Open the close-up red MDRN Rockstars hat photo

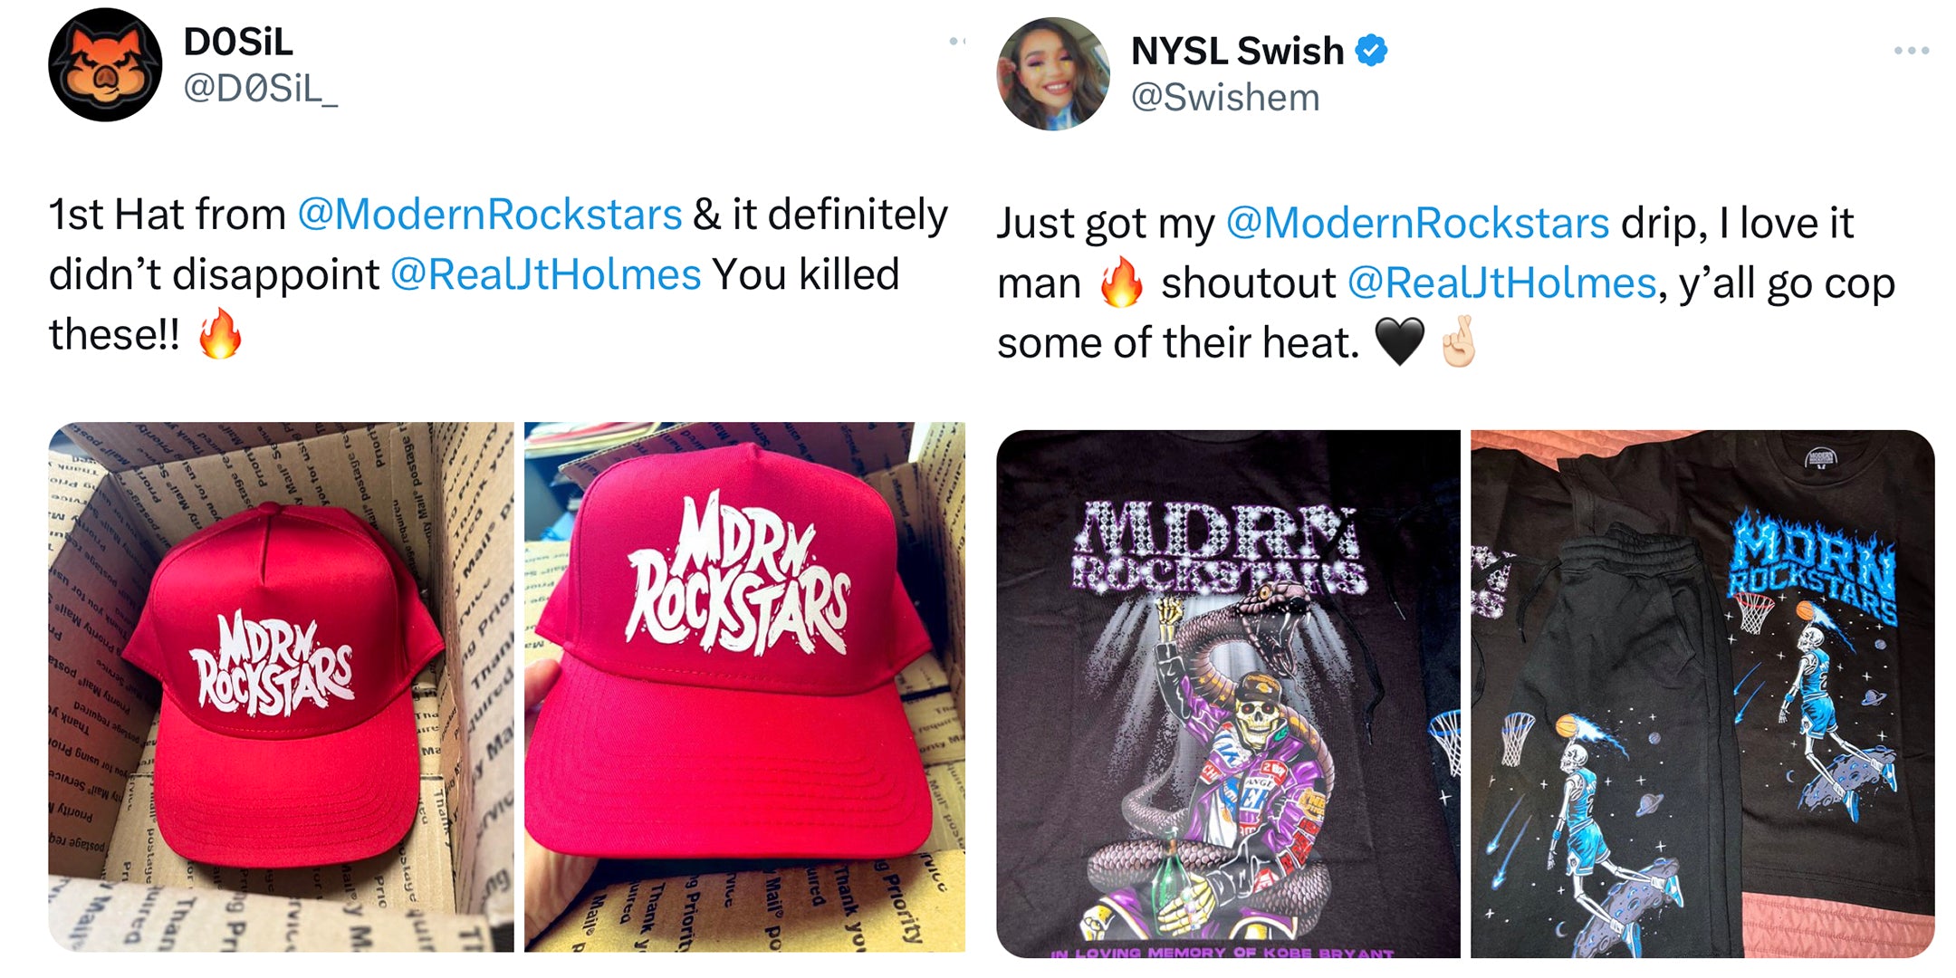(744, 686)
